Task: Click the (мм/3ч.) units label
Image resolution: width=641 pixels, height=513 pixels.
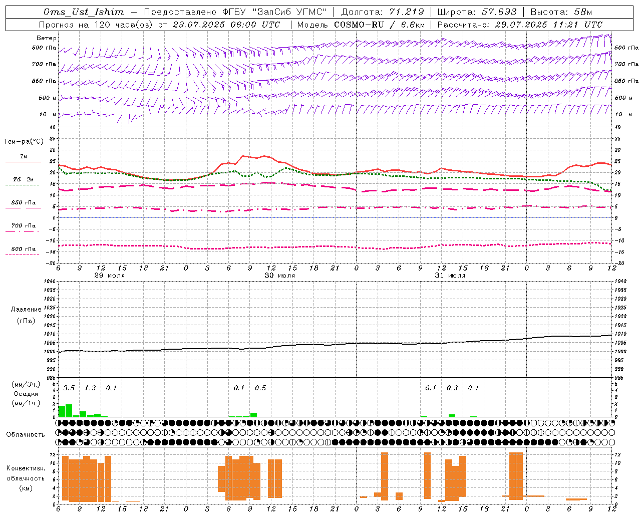Action: 26,385
